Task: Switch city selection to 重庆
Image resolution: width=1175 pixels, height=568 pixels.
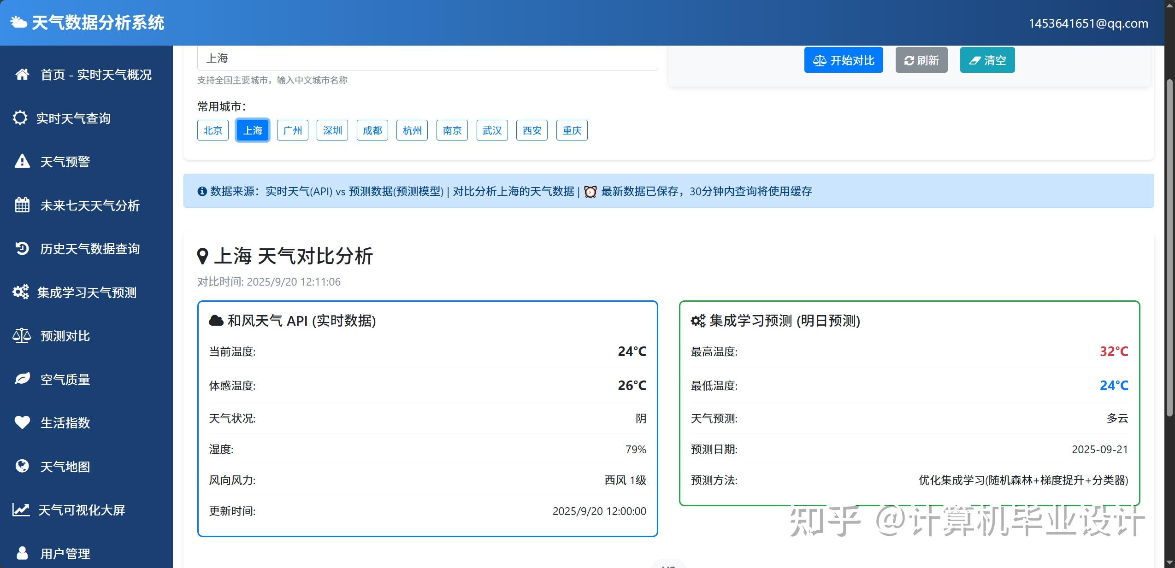Action: tap(571, 130)
